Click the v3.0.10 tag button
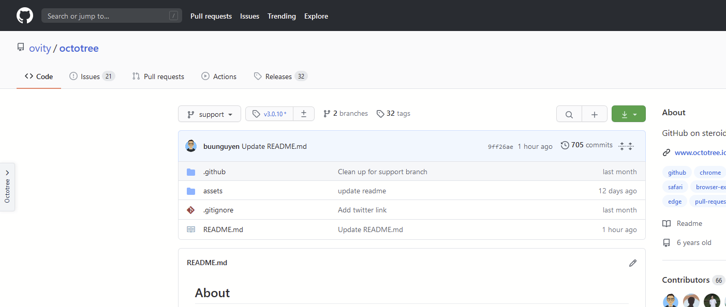The width and height of the screenshot is (726, 307). [x=269, y=114]
